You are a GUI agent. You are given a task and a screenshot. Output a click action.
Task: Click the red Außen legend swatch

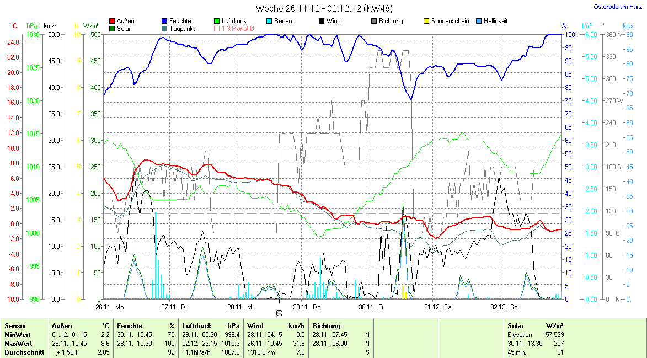click(113, 22)
